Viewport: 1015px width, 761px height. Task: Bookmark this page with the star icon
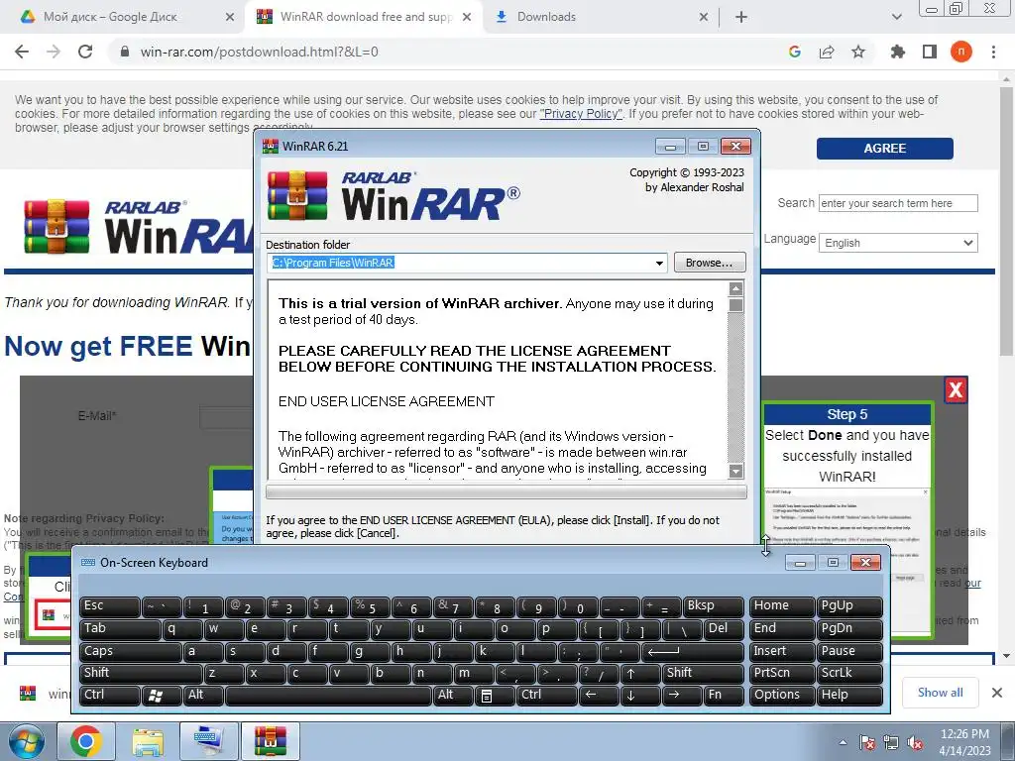pos(857,52)
